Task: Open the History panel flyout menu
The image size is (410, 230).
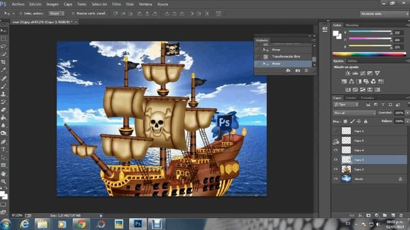Action: (313, 40)
